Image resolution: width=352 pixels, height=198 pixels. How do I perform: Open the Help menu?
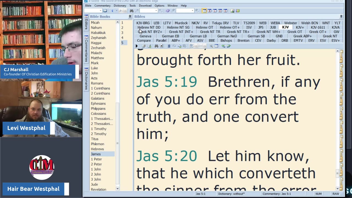[184, 5]
